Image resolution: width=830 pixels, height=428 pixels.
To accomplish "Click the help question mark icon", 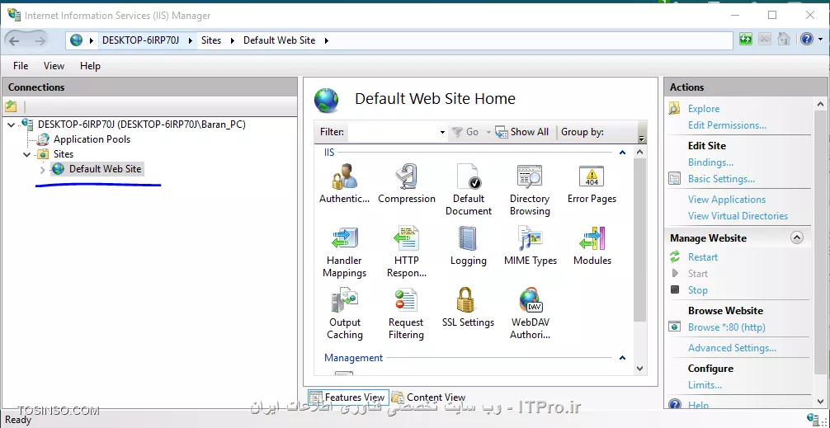I will click(806, 39).
